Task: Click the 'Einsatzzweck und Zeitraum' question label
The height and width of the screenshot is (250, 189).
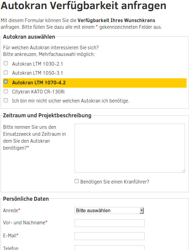Action: coord(34,138)
